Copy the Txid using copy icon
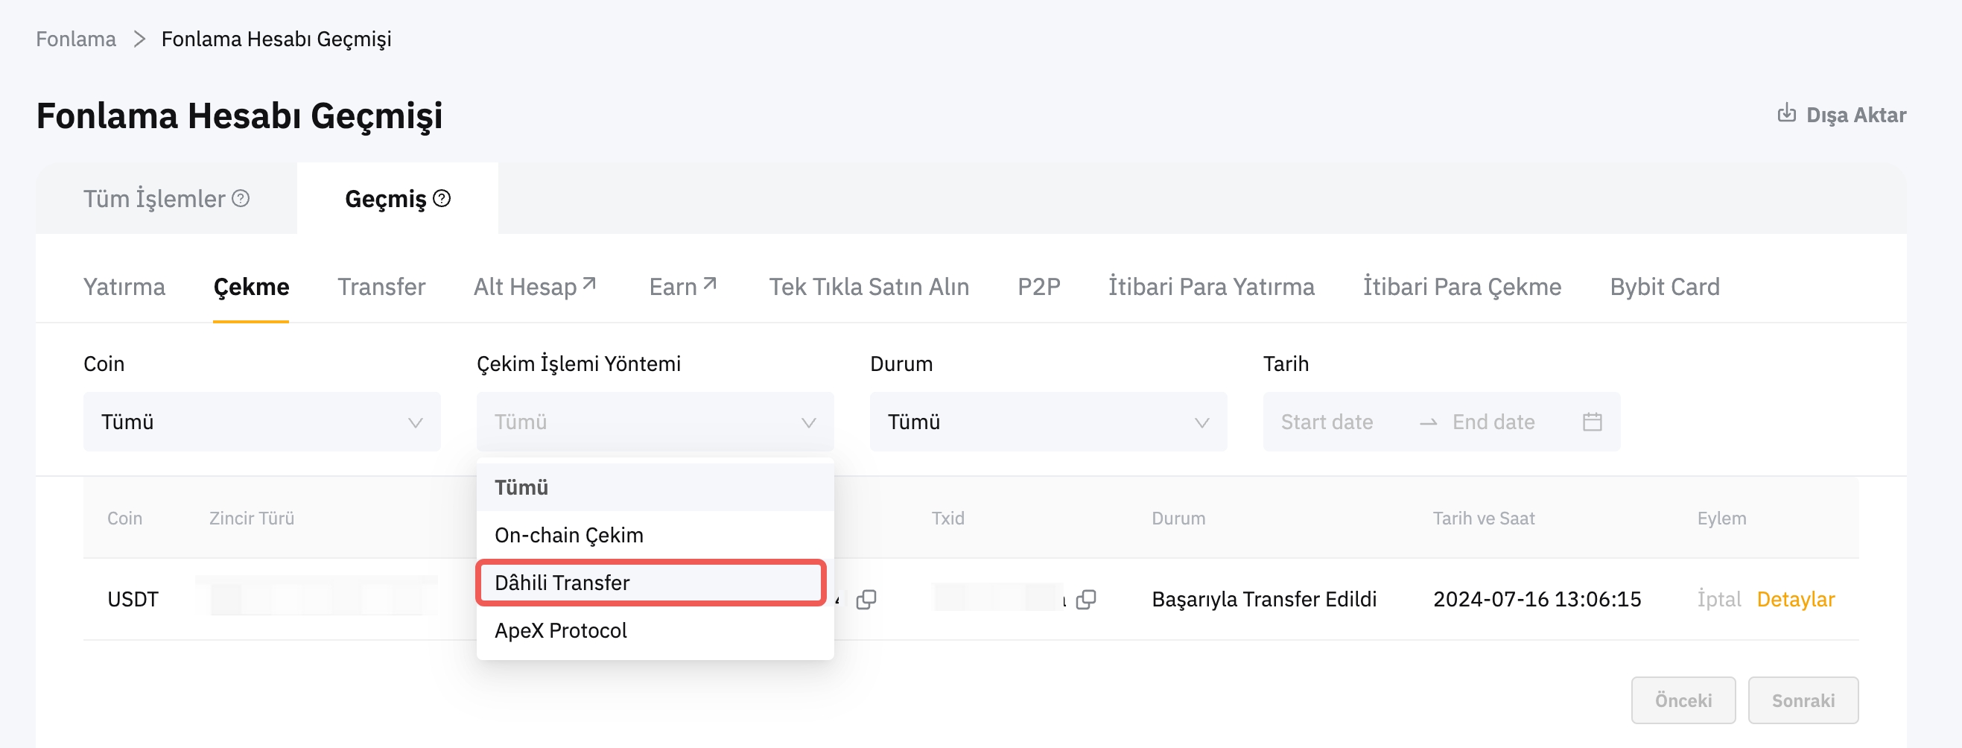 pos(1085,600)
